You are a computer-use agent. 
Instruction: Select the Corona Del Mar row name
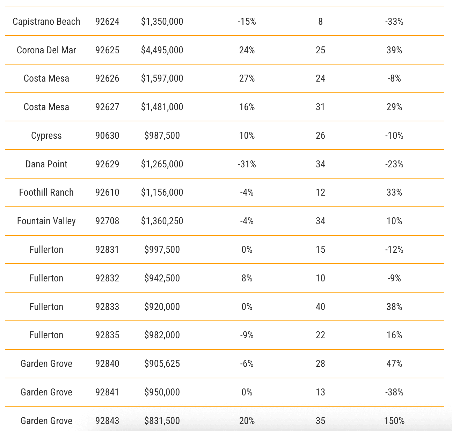tap(46, 50)
